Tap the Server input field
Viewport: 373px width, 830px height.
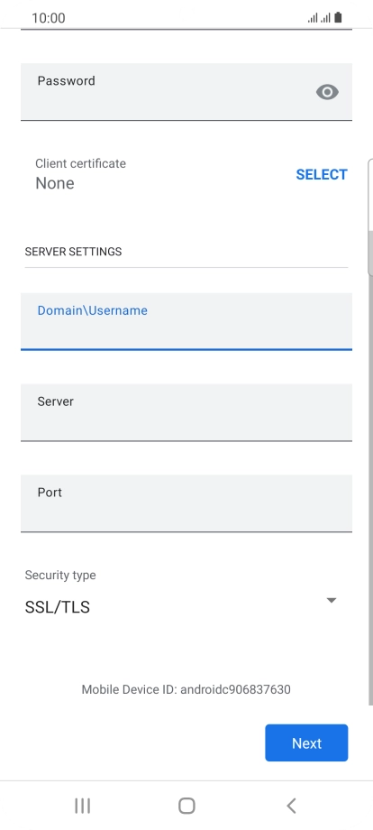click(x=186, y=412)
